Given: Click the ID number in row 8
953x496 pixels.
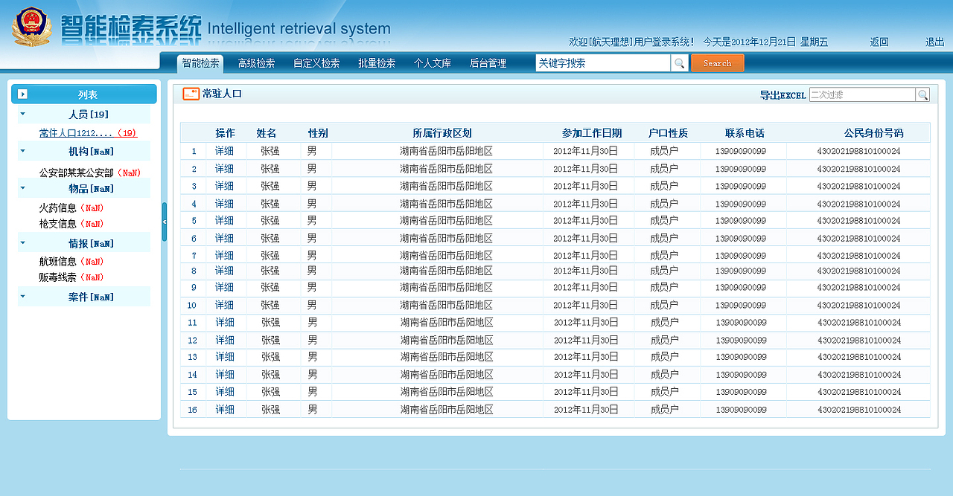Looking at the screenshot, I should coord(858,271).
